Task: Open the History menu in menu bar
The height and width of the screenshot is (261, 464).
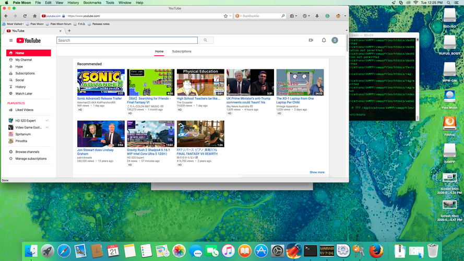Action: point(73,3)
